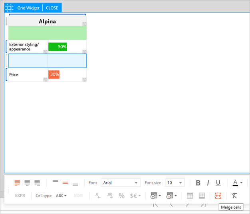This screenshot has height=214, width=250.
Task: Click the table header grid icon
Action: point(190,196)
